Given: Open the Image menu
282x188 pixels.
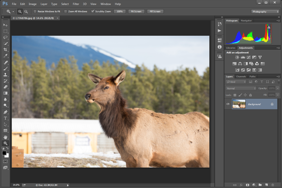Looking at the screenshot, I should (33, 4).
